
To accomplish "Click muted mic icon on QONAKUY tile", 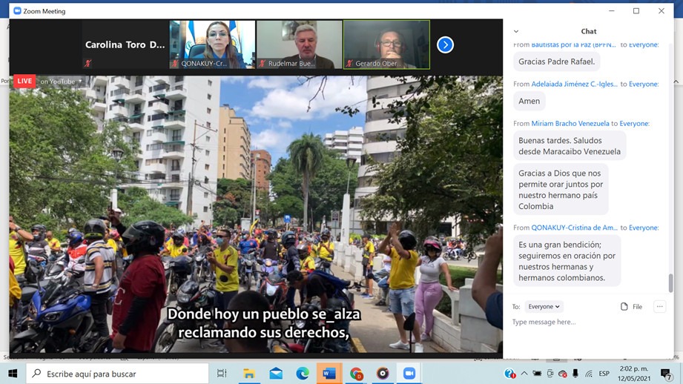I will tap(175, 64).
